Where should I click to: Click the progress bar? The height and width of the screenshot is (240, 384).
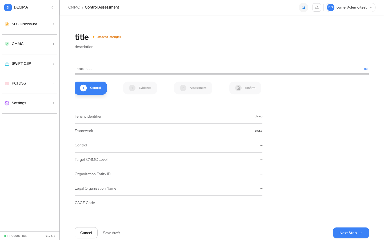222,74
